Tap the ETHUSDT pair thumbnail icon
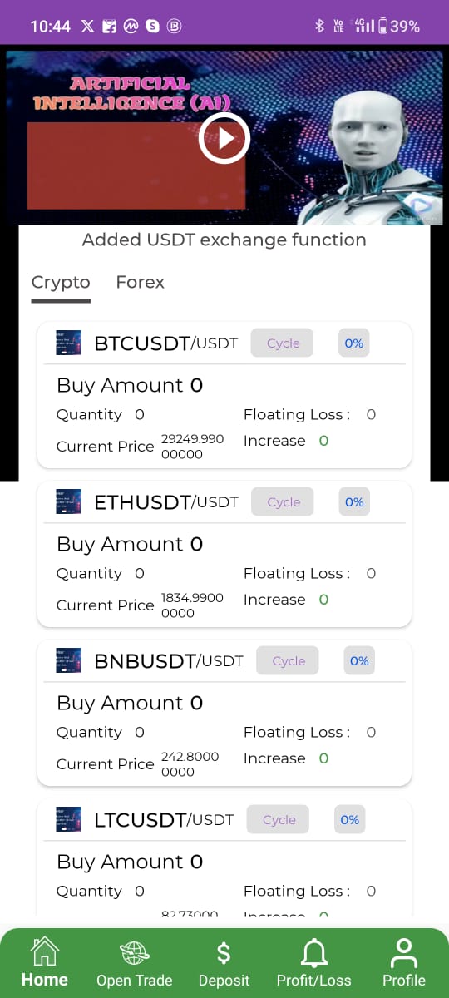Image resolution: width=449 pixels, height=998 pixels. [68, 501]
